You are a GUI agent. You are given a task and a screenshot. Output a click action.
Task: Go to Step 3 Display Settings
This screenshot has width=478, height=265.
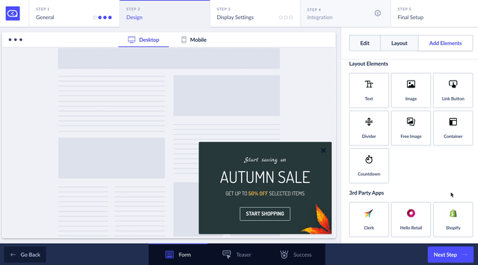[x=255, y=14]
